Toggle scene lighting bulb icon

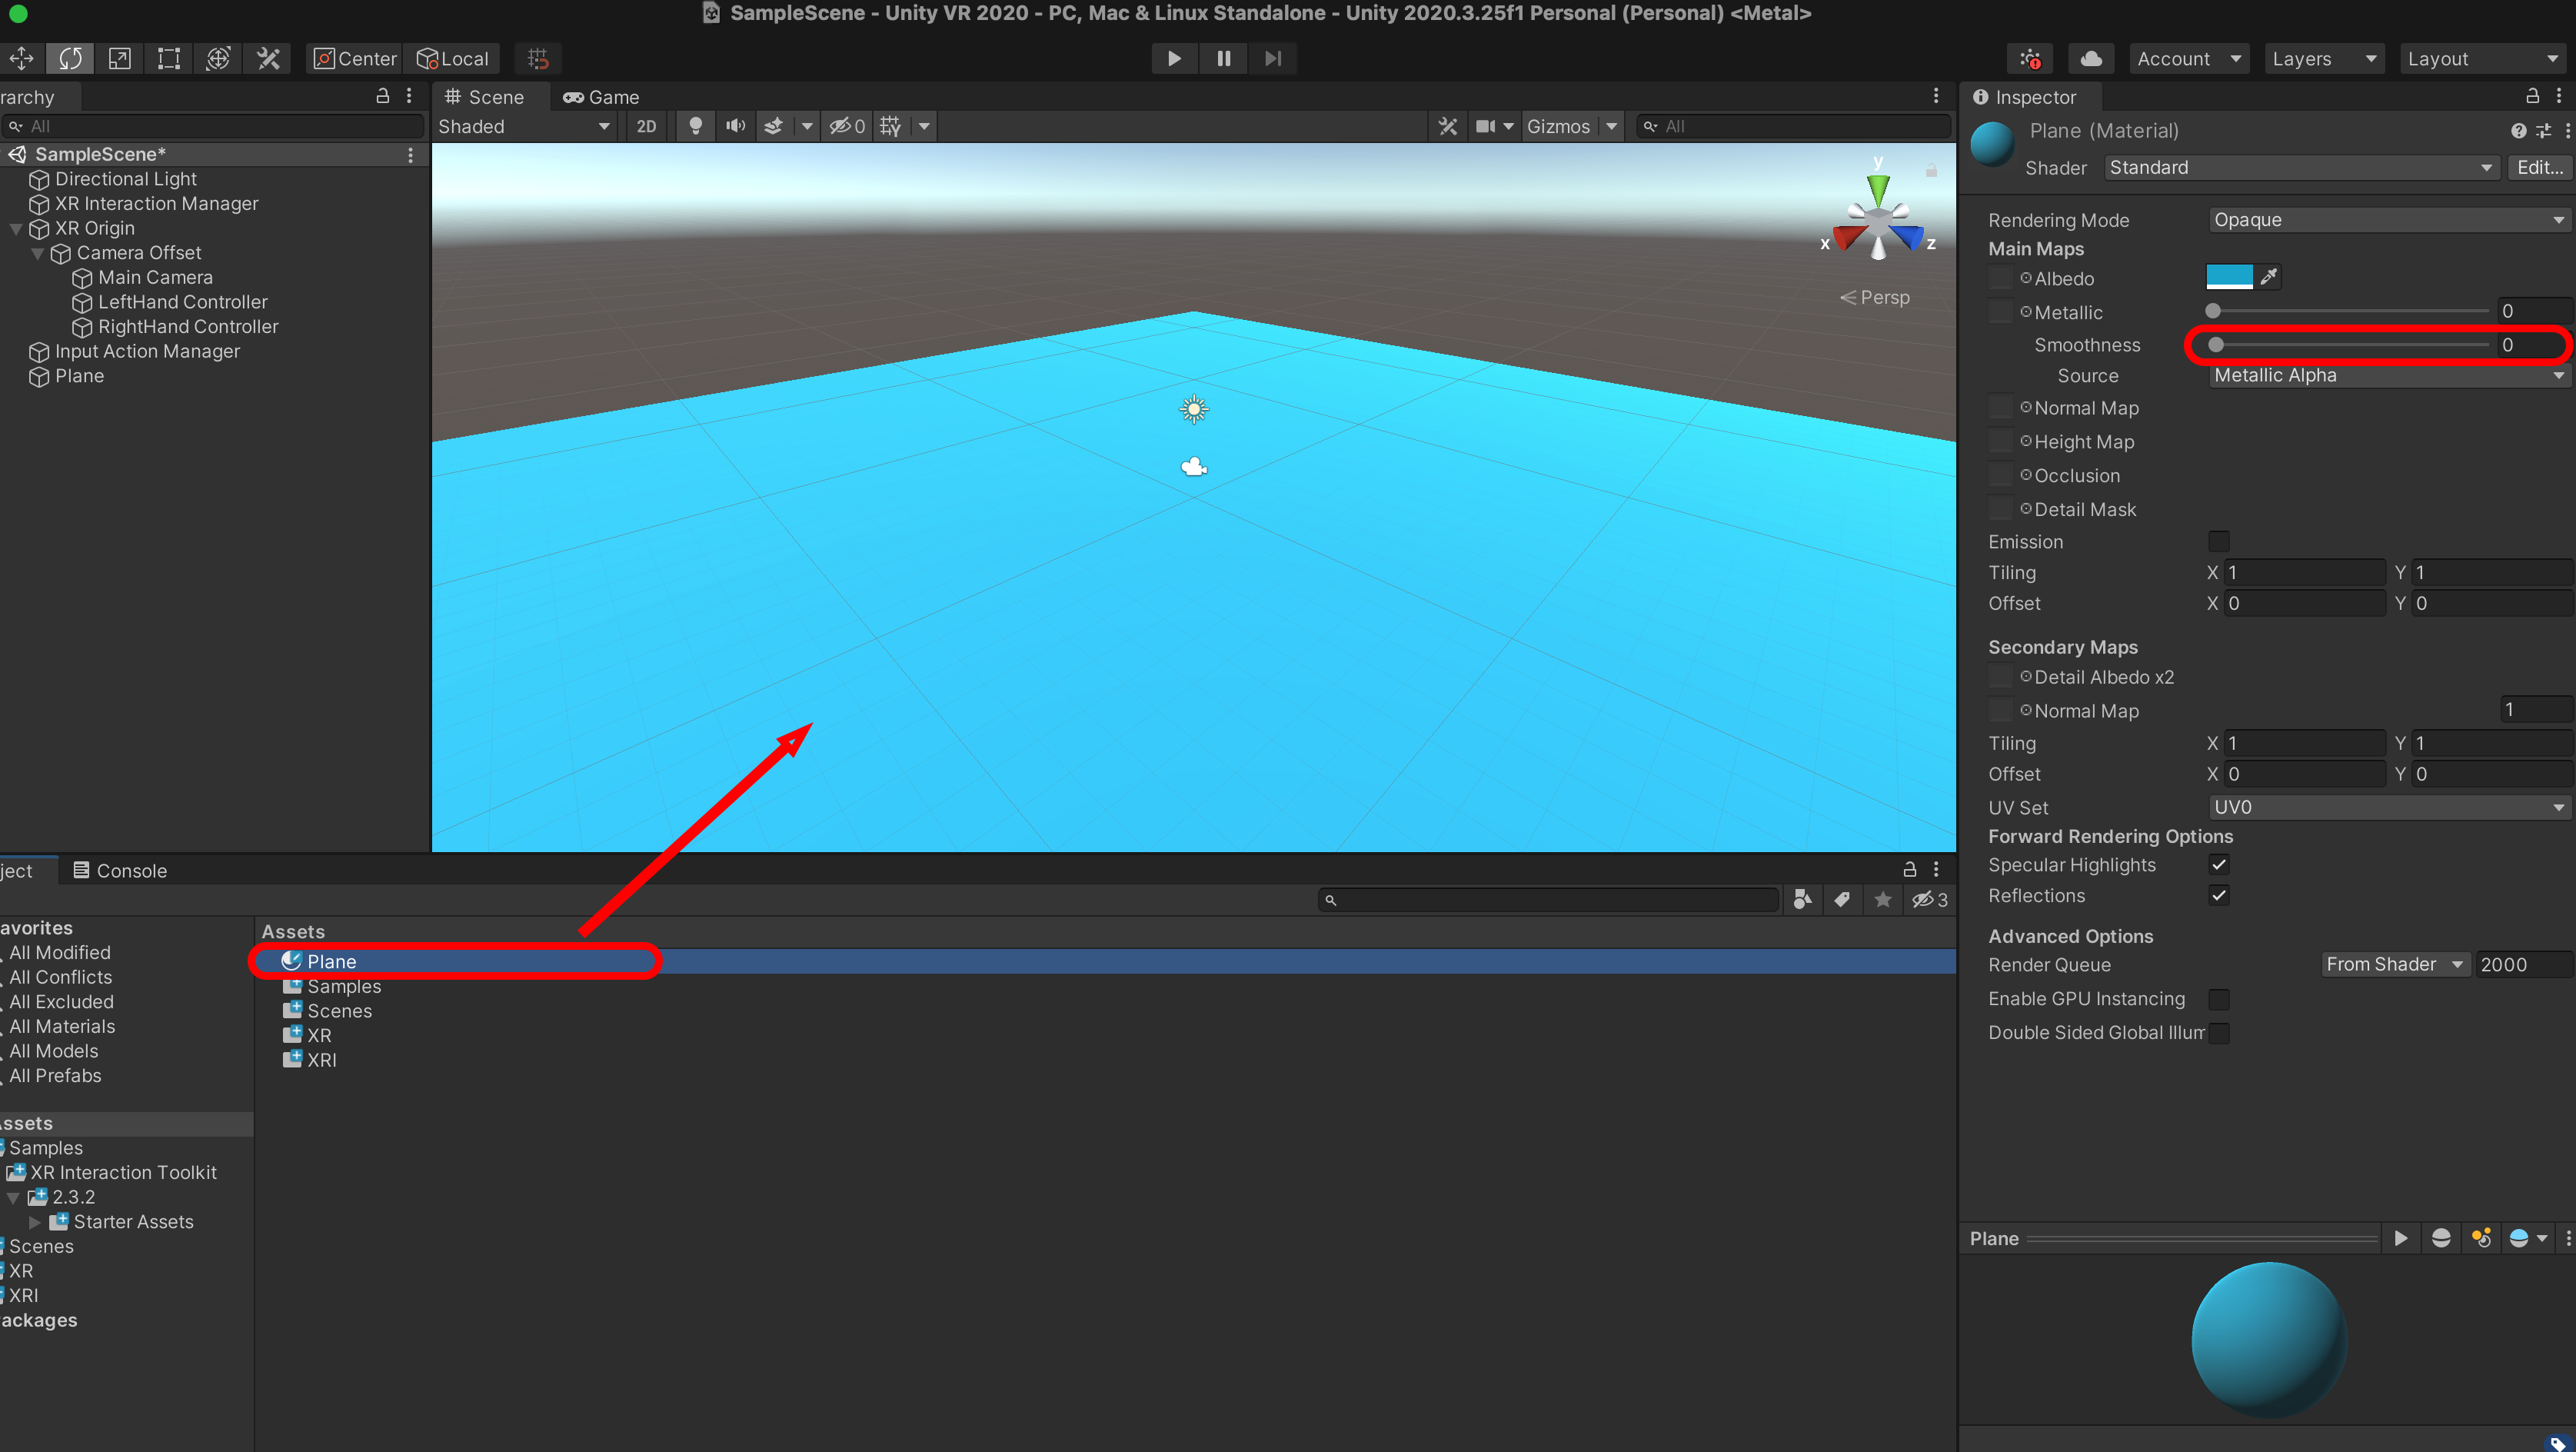[695, 126]
